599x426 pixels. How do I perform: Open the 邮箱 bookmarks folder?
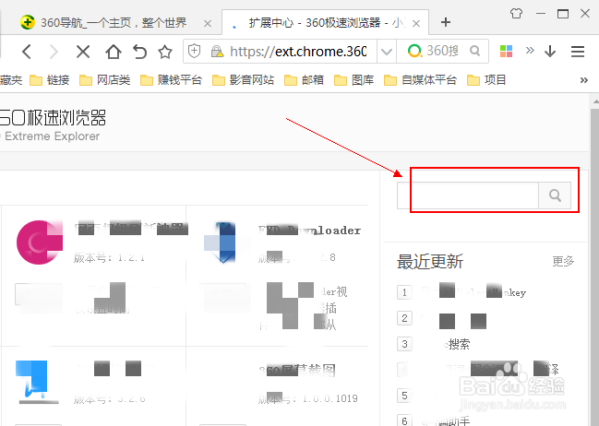click(304, 80)
